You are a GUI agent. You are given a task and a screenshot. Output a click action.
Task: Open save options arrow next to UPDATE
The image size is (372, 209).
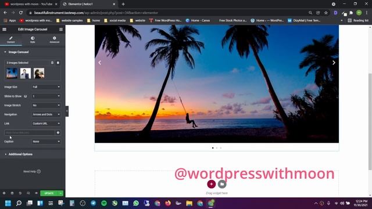click(61, 193)
